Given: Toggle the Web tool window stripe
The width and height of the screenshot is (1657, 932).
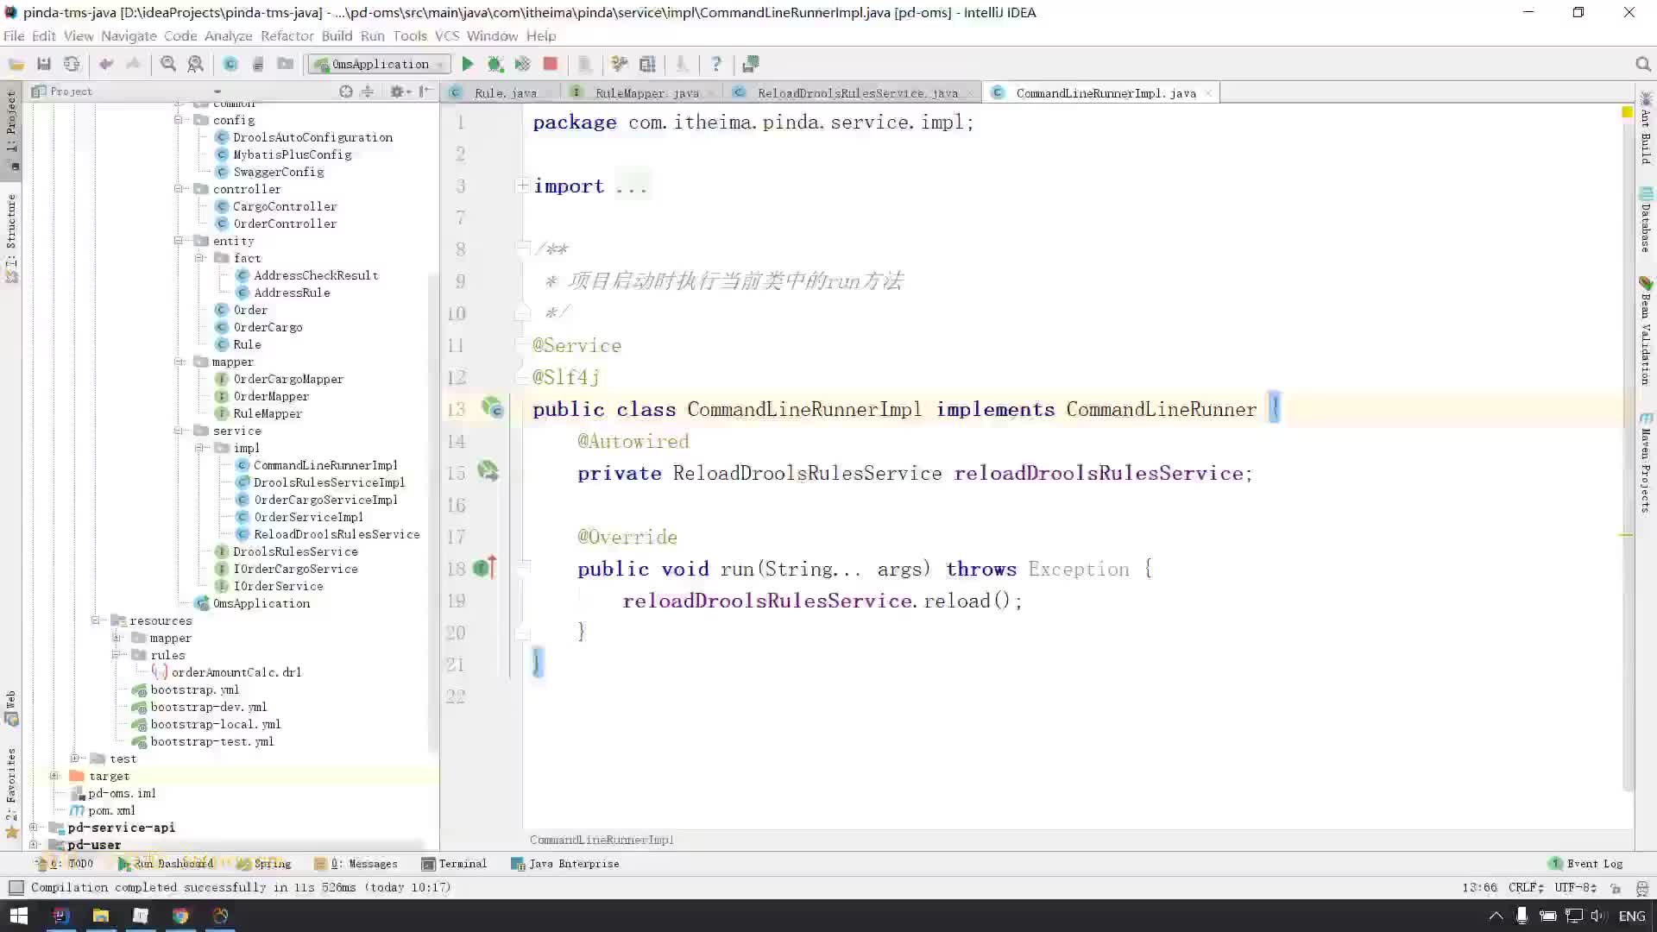Looking at the screenshot, I should click(x=11, y=708).
